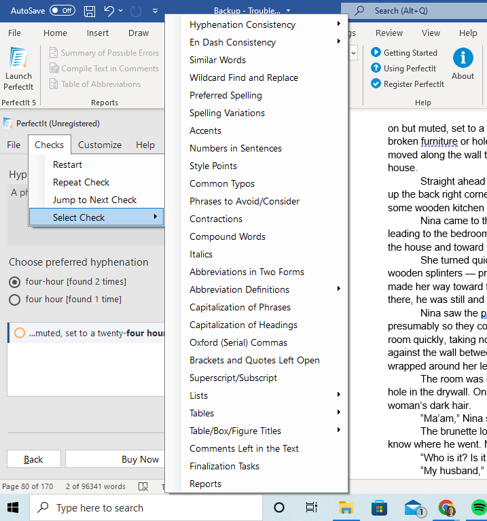Click Table of Abbreviations report

tap(95, 84)
